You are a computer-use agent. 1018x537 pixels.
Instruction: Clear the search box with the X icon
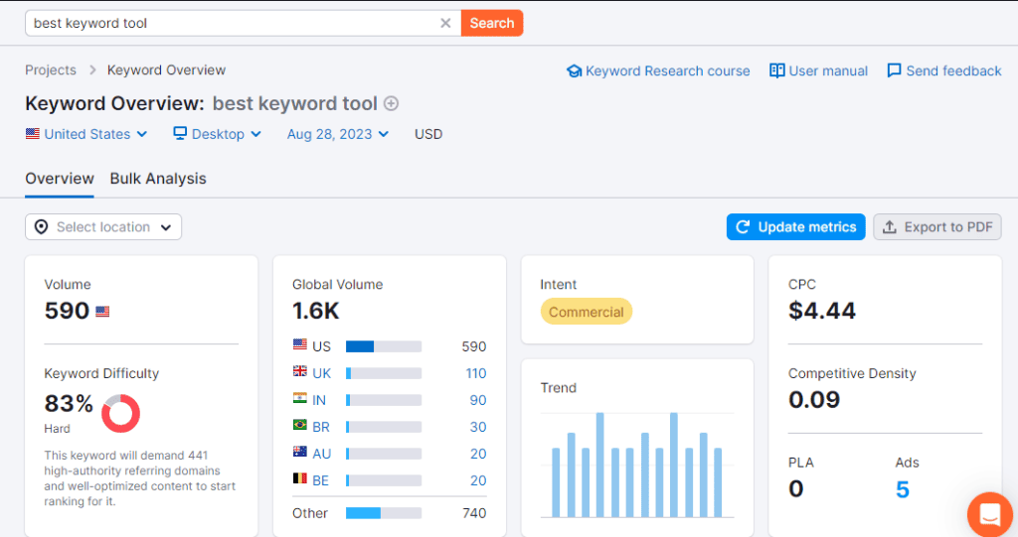click(x=445, y=24)
